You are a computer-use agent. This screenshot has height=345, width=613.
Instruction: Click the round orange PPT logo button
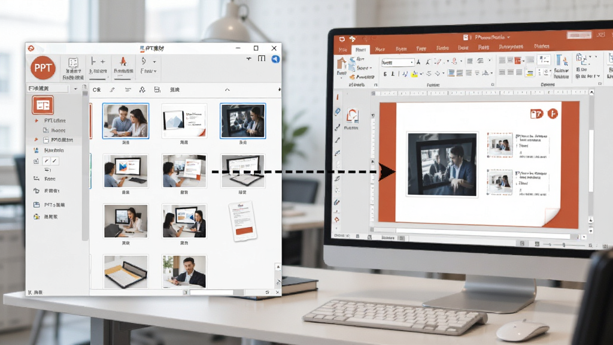point(43,68)
